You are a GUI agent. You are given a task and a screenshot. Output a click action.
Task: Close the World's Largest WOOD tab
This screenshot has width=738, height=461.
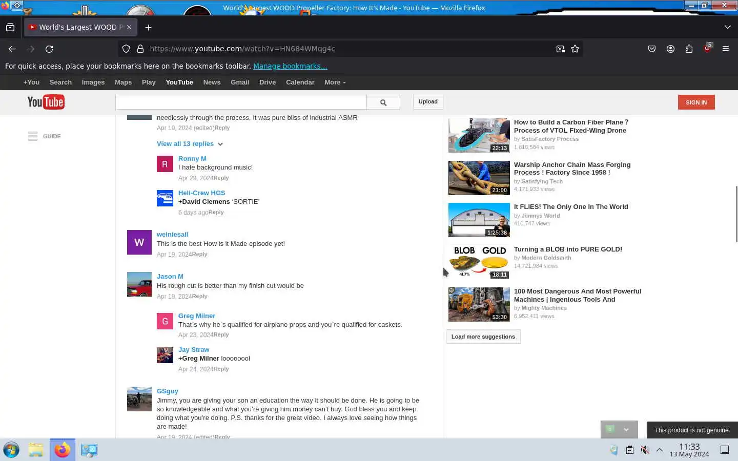click(x=129, y=27)
